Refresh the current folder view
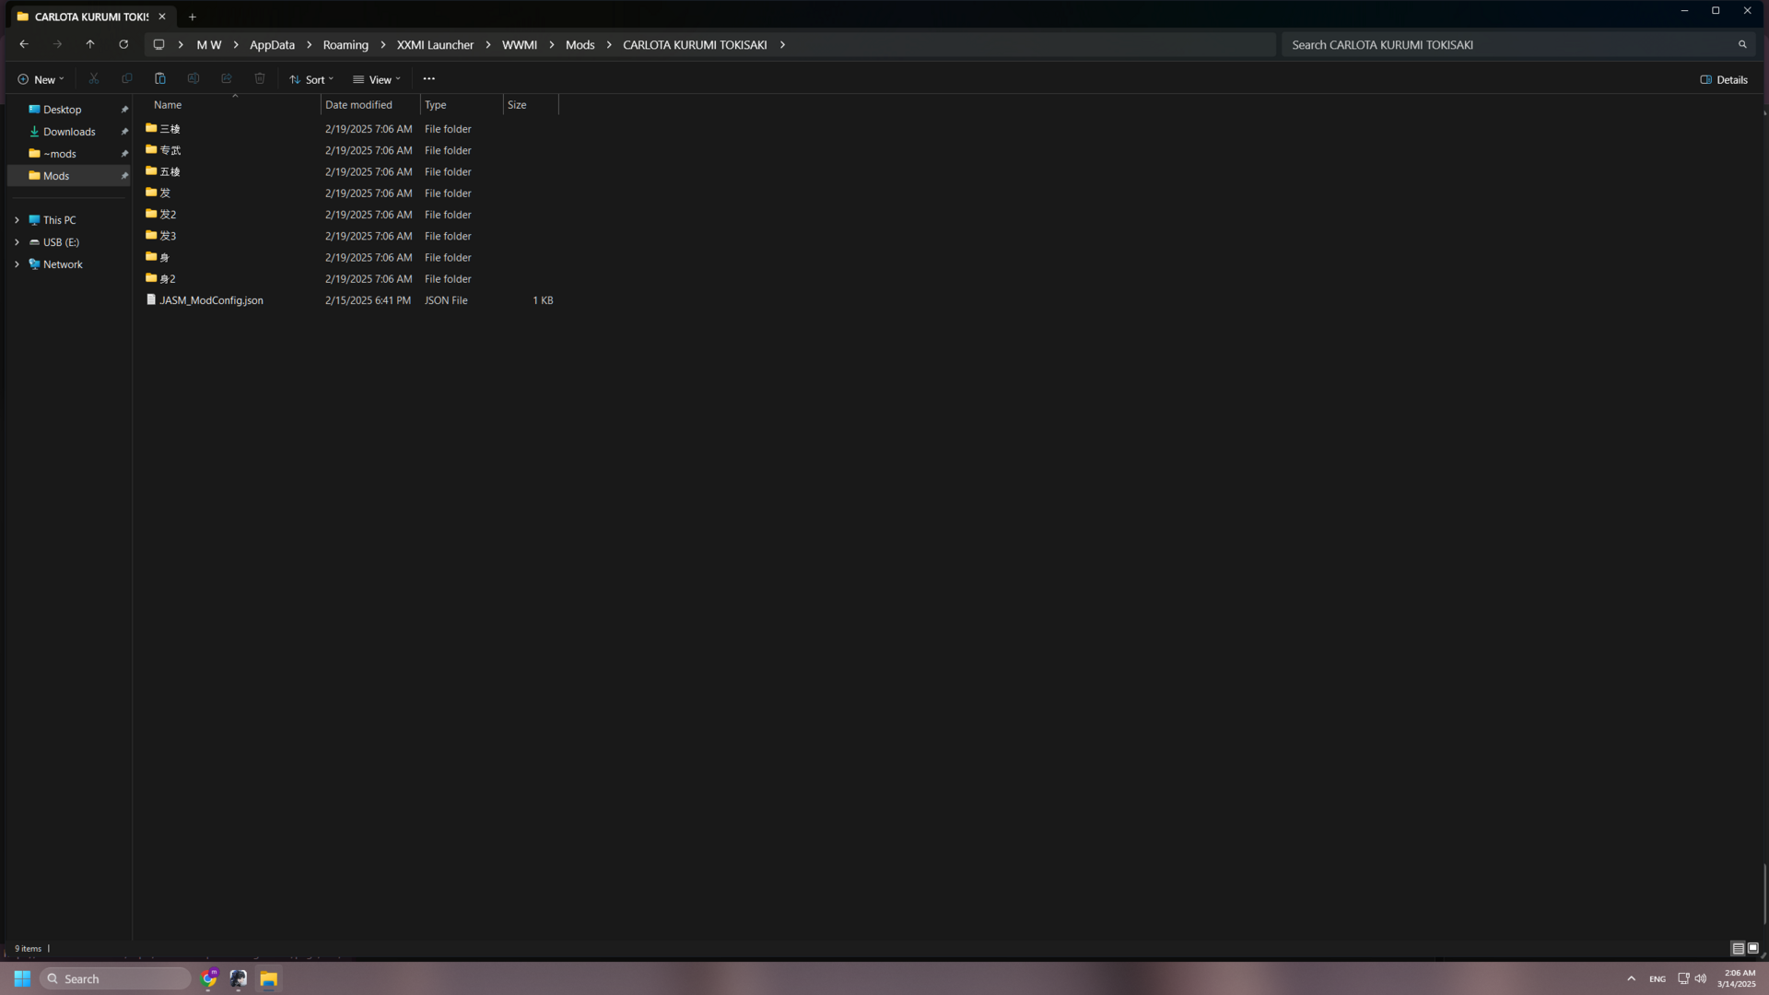 coord(123,44)
